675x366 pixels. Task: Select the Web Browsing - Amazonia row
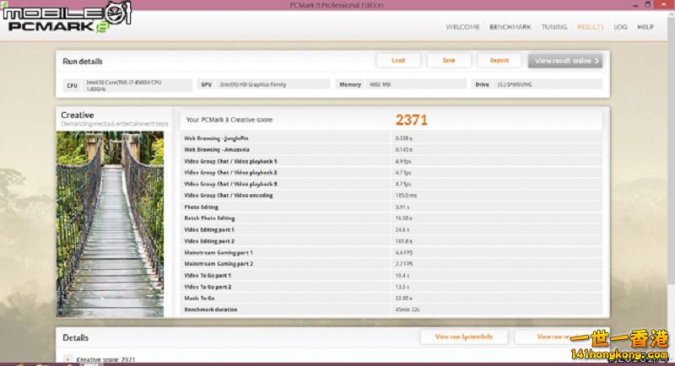tap(391, 149)
